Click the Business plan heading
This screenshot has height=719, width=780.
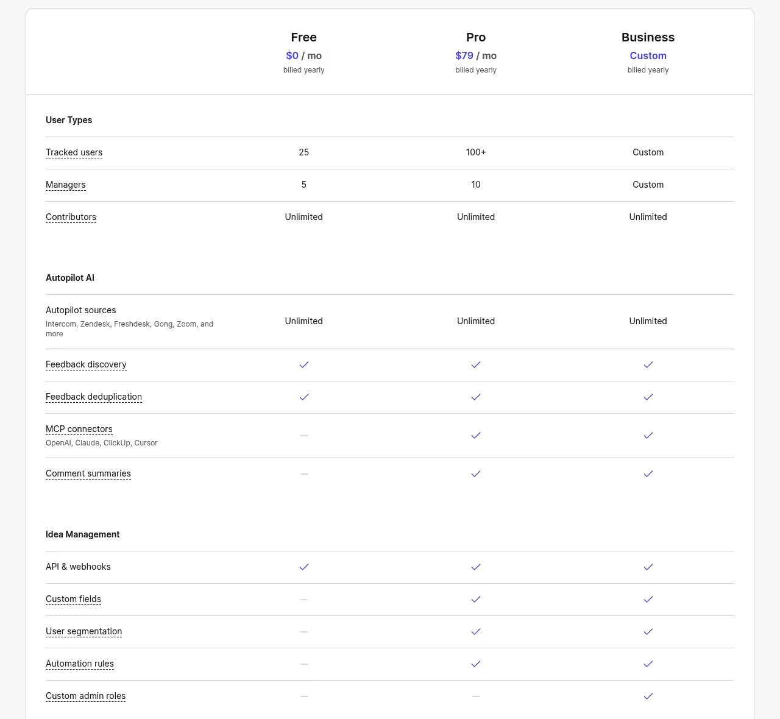point(648,37)
